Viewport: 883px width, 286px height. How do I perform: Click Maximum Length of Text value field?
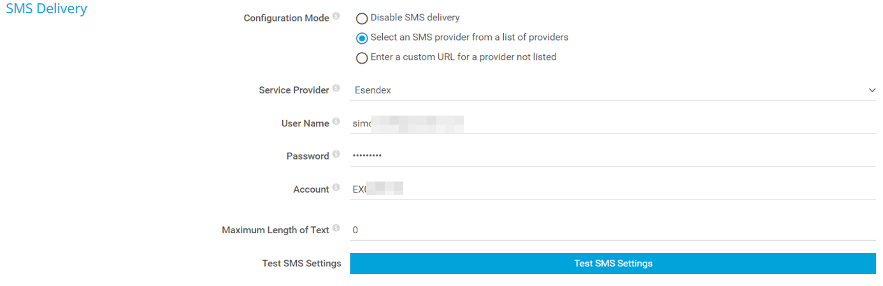612,230
